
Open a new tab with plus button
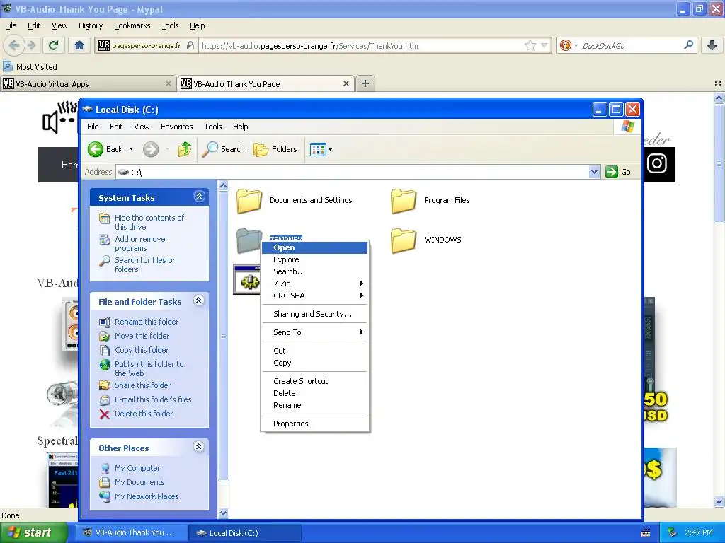click(365, 83)
